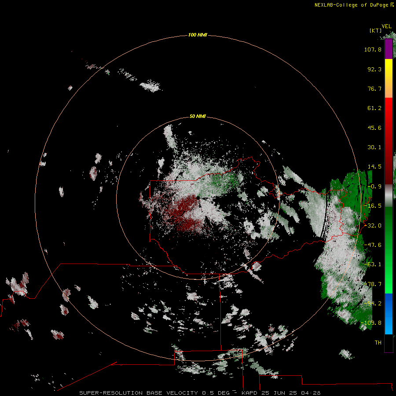The height and width of the screenshot is (396, 396).
Task: Select the 14.5 legend value
Action: [374, 167]
